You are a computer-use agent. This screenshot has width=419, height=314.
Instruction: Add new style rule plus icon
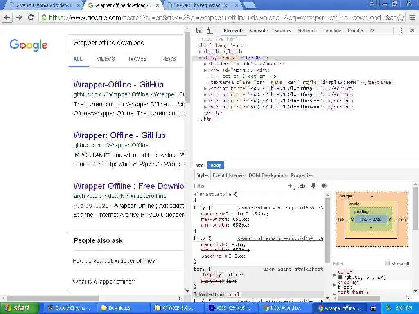pos(291,186)
